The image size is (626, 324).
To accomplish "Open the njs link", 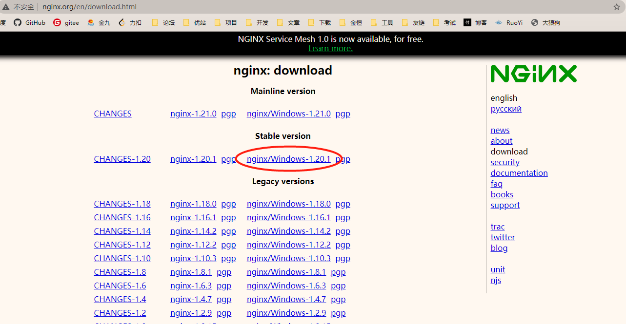I will click(x=496, y=280).
